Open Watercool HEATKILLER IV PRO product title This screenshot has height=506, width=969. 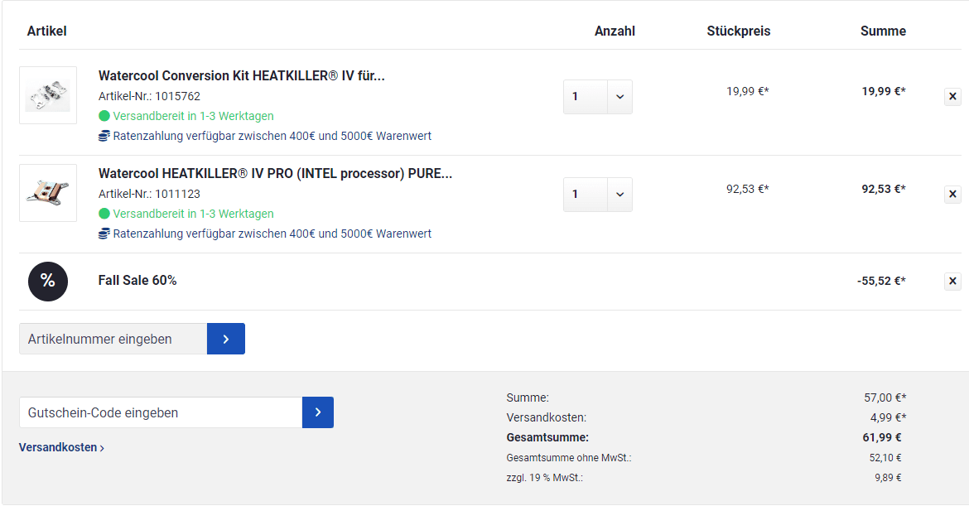pyautogui.click(x=275, y=174)
